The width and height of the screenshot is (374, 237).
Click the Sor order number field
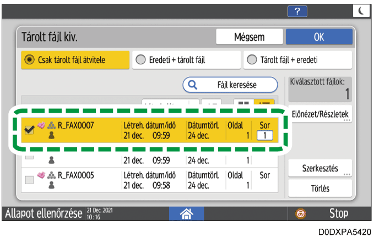264,135
